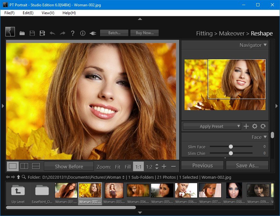Click the info circle icon
The height and width of the screenshot is (216, 280).
[83, 33]
